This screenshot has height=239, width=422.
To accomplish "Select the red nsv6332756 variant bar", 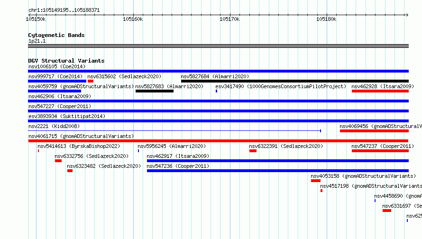I will coord(58,161).
